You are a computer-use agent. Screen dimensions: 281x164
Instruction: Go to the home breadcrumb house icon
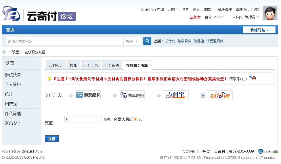4,52
